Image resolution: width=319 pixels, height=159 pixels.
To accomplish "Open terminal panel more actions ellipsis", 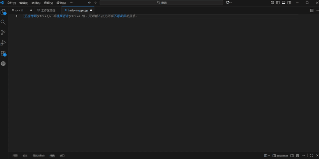I will pos(303,156).
